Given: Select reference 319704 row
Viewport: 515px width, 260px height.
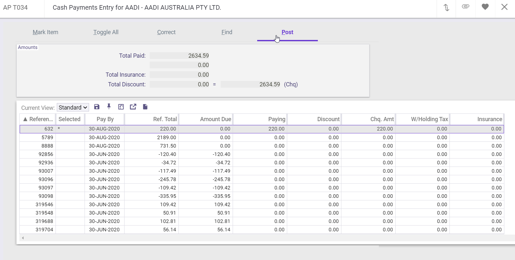Looking at the screenshot, I should (x=262, y=230).
